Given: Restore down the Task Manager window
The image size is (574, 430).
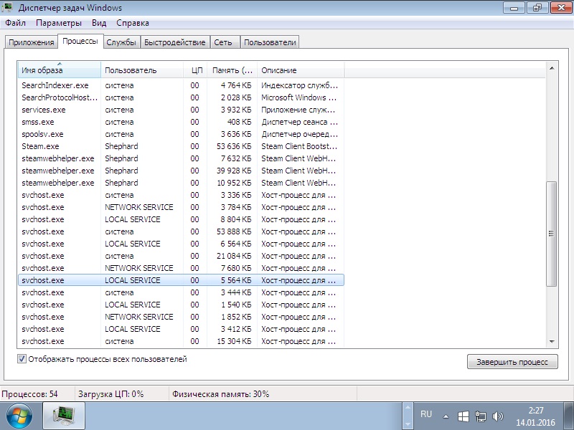Looking at the screenshot, I should 537,7.
